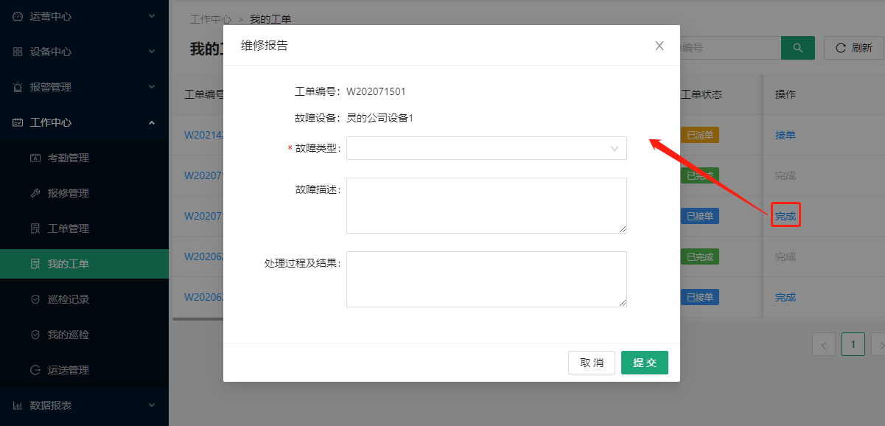
Task: Expand the 数据报表 menu chevron
Action: [x=152, y=405]
